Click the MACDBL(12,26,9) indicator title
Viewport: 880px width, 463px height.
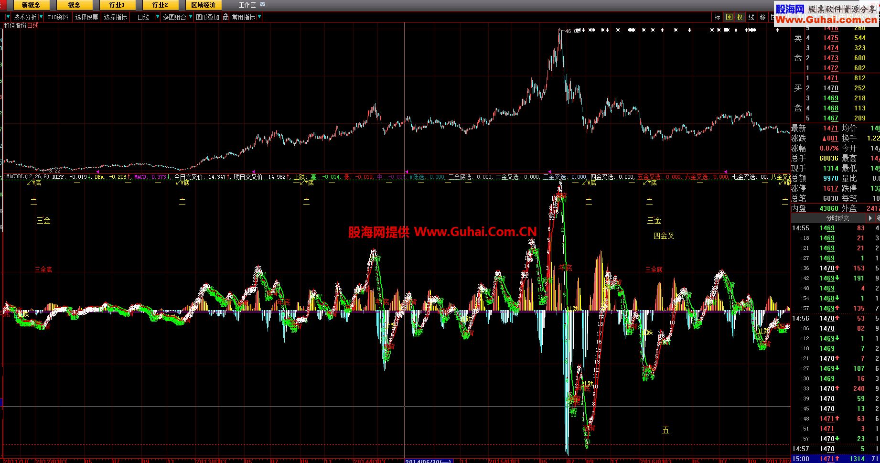pos(26,177)
